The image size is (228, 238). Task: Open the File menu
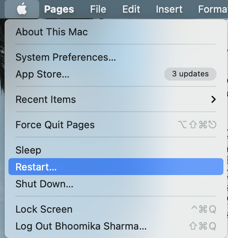(98, 9)
